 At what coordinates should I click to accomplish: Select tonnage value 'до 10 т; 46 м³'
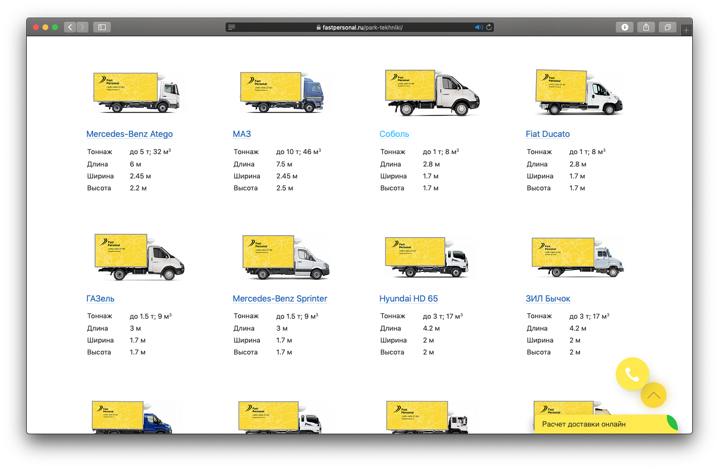tap(299, 152)
